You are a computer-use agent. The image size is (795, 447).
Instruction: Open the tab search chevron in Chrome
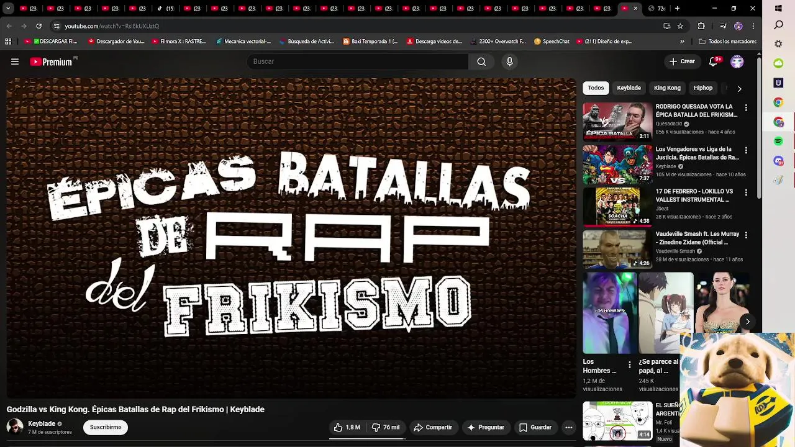[8, 8]
